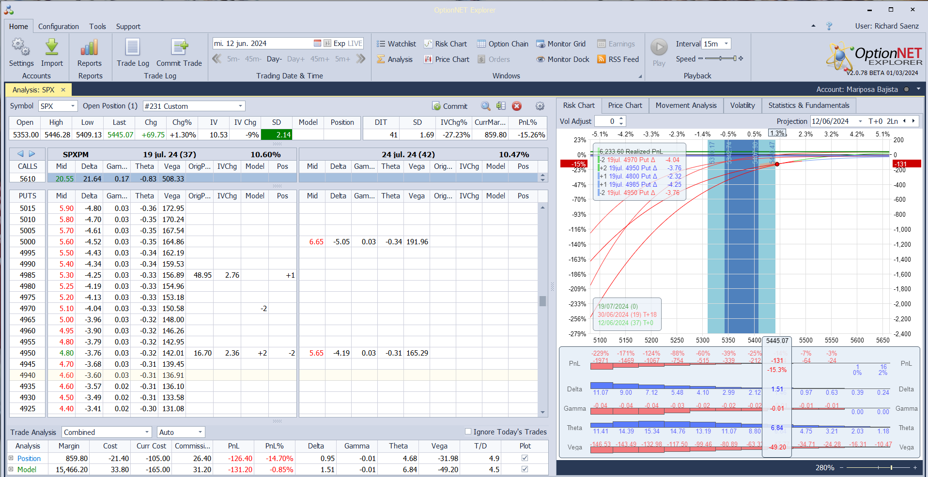Switch to the Configuration ribbon tab
The height and width of the screenshot is (477, 928).
(59, 27)
